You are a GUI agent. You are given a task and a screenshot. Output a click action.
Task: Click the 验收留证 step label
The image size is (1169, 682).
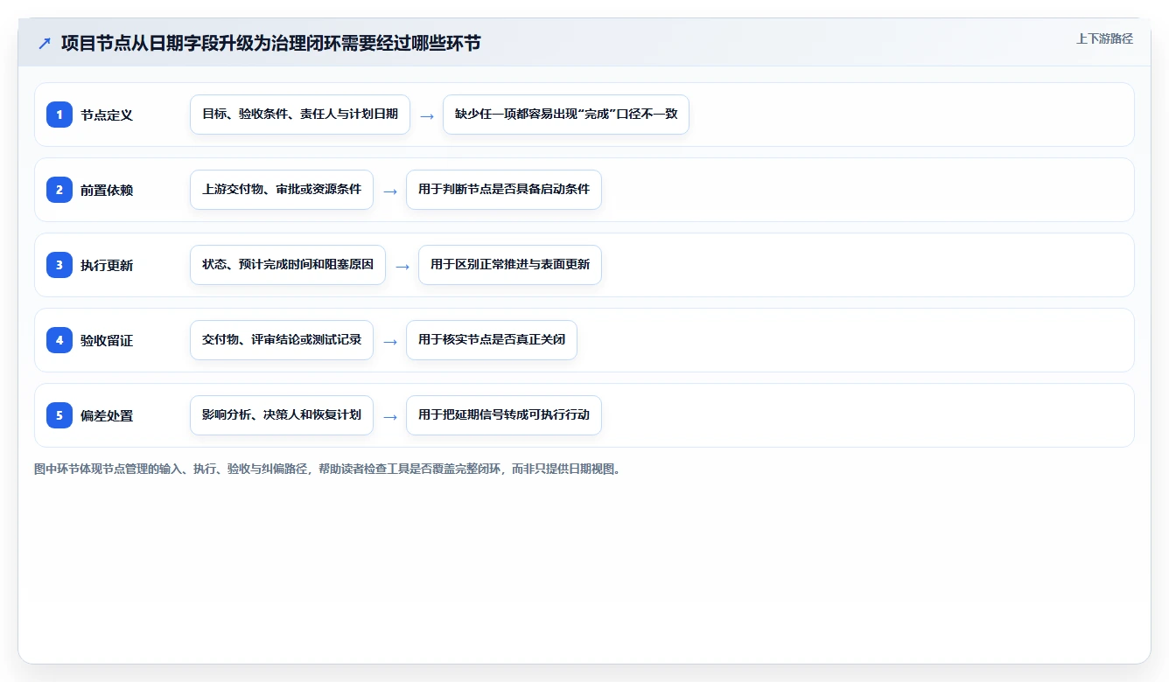tap(107, 340)
